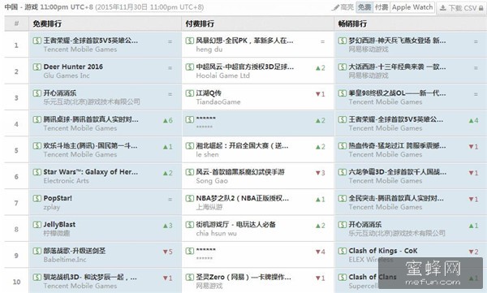487x293 pixels.
Task: Click the in-app purchase icon beside 部落战歌-升级送剑圣
Action: 37,251
